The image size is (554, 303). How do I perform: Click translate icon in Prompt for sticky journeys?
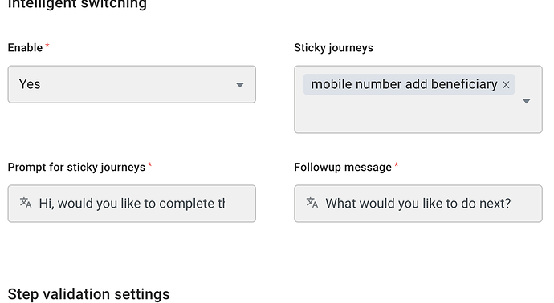pyautogui.click(x=26, y=203)
